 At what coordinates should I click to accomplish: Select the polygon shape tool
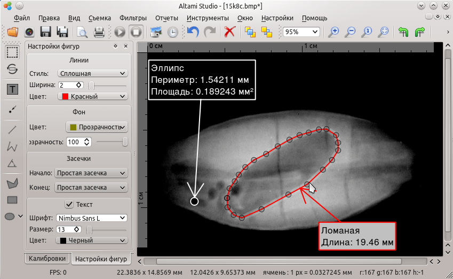(12, 183)
